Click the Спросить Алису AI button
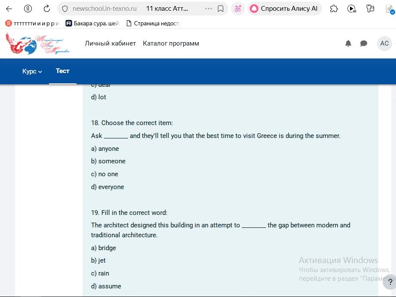The height and width of the screenshot is (297, 396). point(284,9)
